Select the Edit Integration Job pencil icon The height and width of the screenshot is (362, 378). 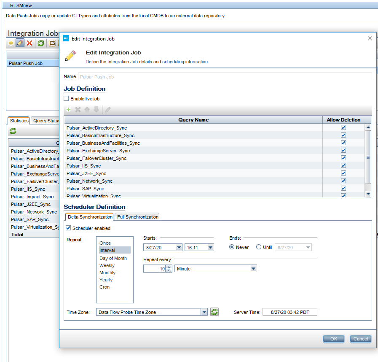tap(20, 43)
